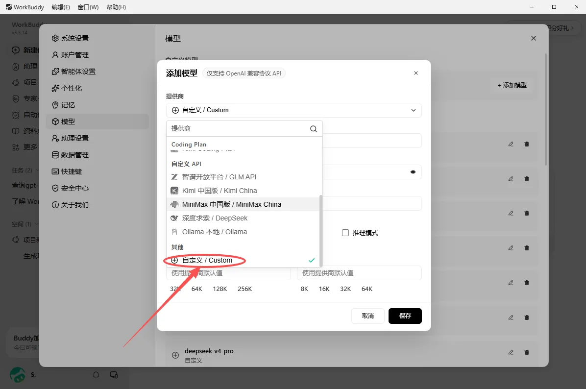The width and height of the screenshot is (586, 389).
Task: Expand the 提供商 dropdown showing 自定义 / Custom
Action: 294,110
